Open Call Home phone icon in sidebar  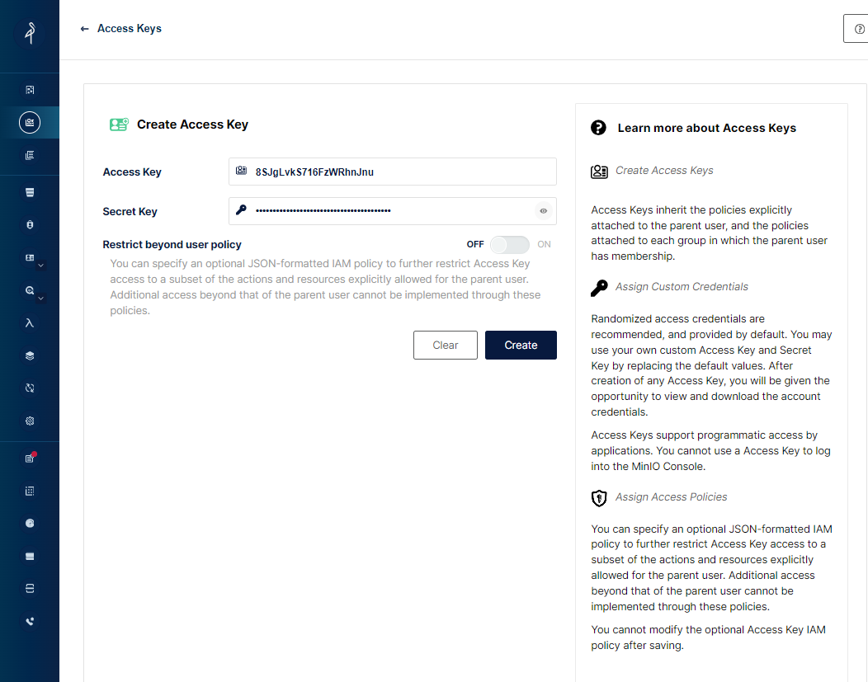[x=30, y=621]
